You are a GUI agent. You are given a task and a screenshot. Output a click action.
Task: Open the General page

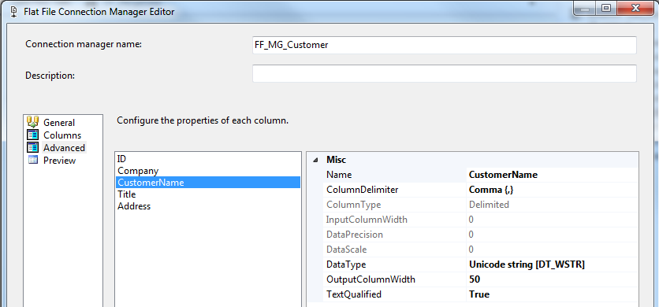pyautogui.click(x=59, y=123)
